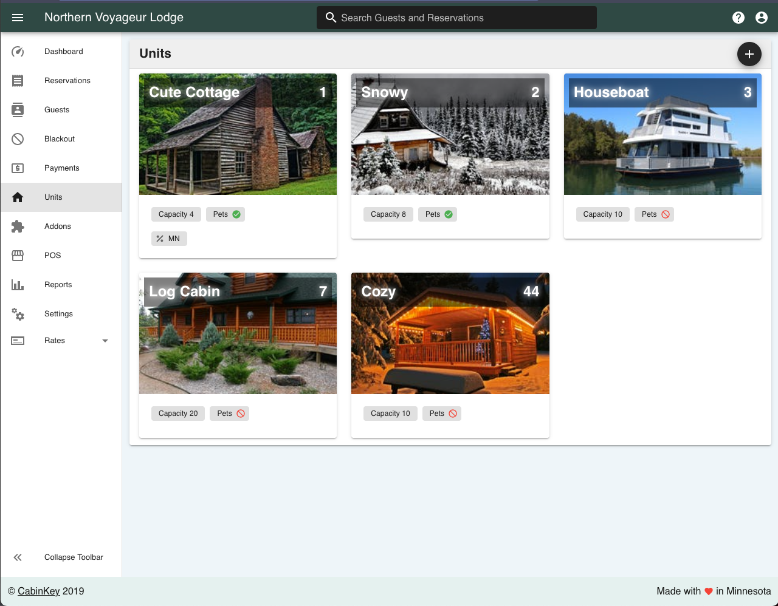
Task: Click the Blackout prohibited-circle icon
Action: coord(18,138)
